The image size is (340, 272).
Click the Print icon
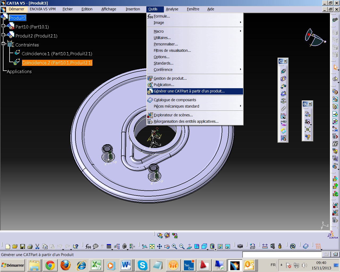[x=30, y=246]
